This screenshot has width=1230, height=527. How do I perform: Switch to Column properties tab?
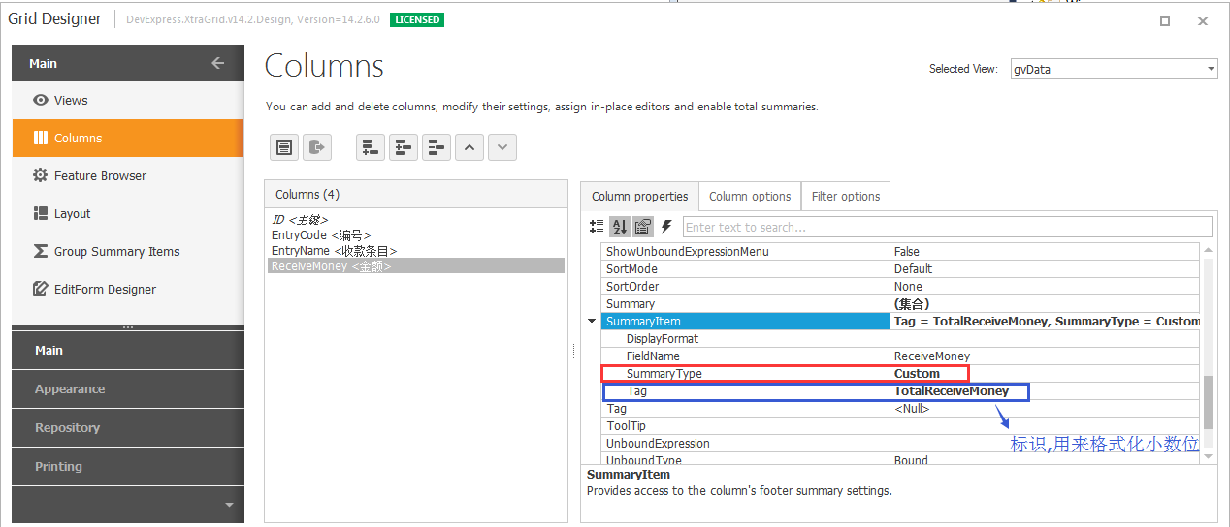(640, 196)
